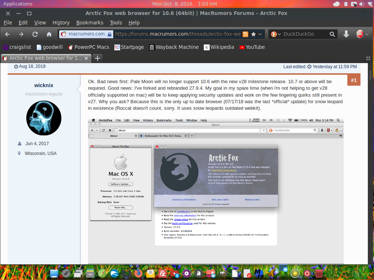Viewport: 374px width, 280px height.
Task: Open the Wikipedia bookmark
Action: [219, 47]
